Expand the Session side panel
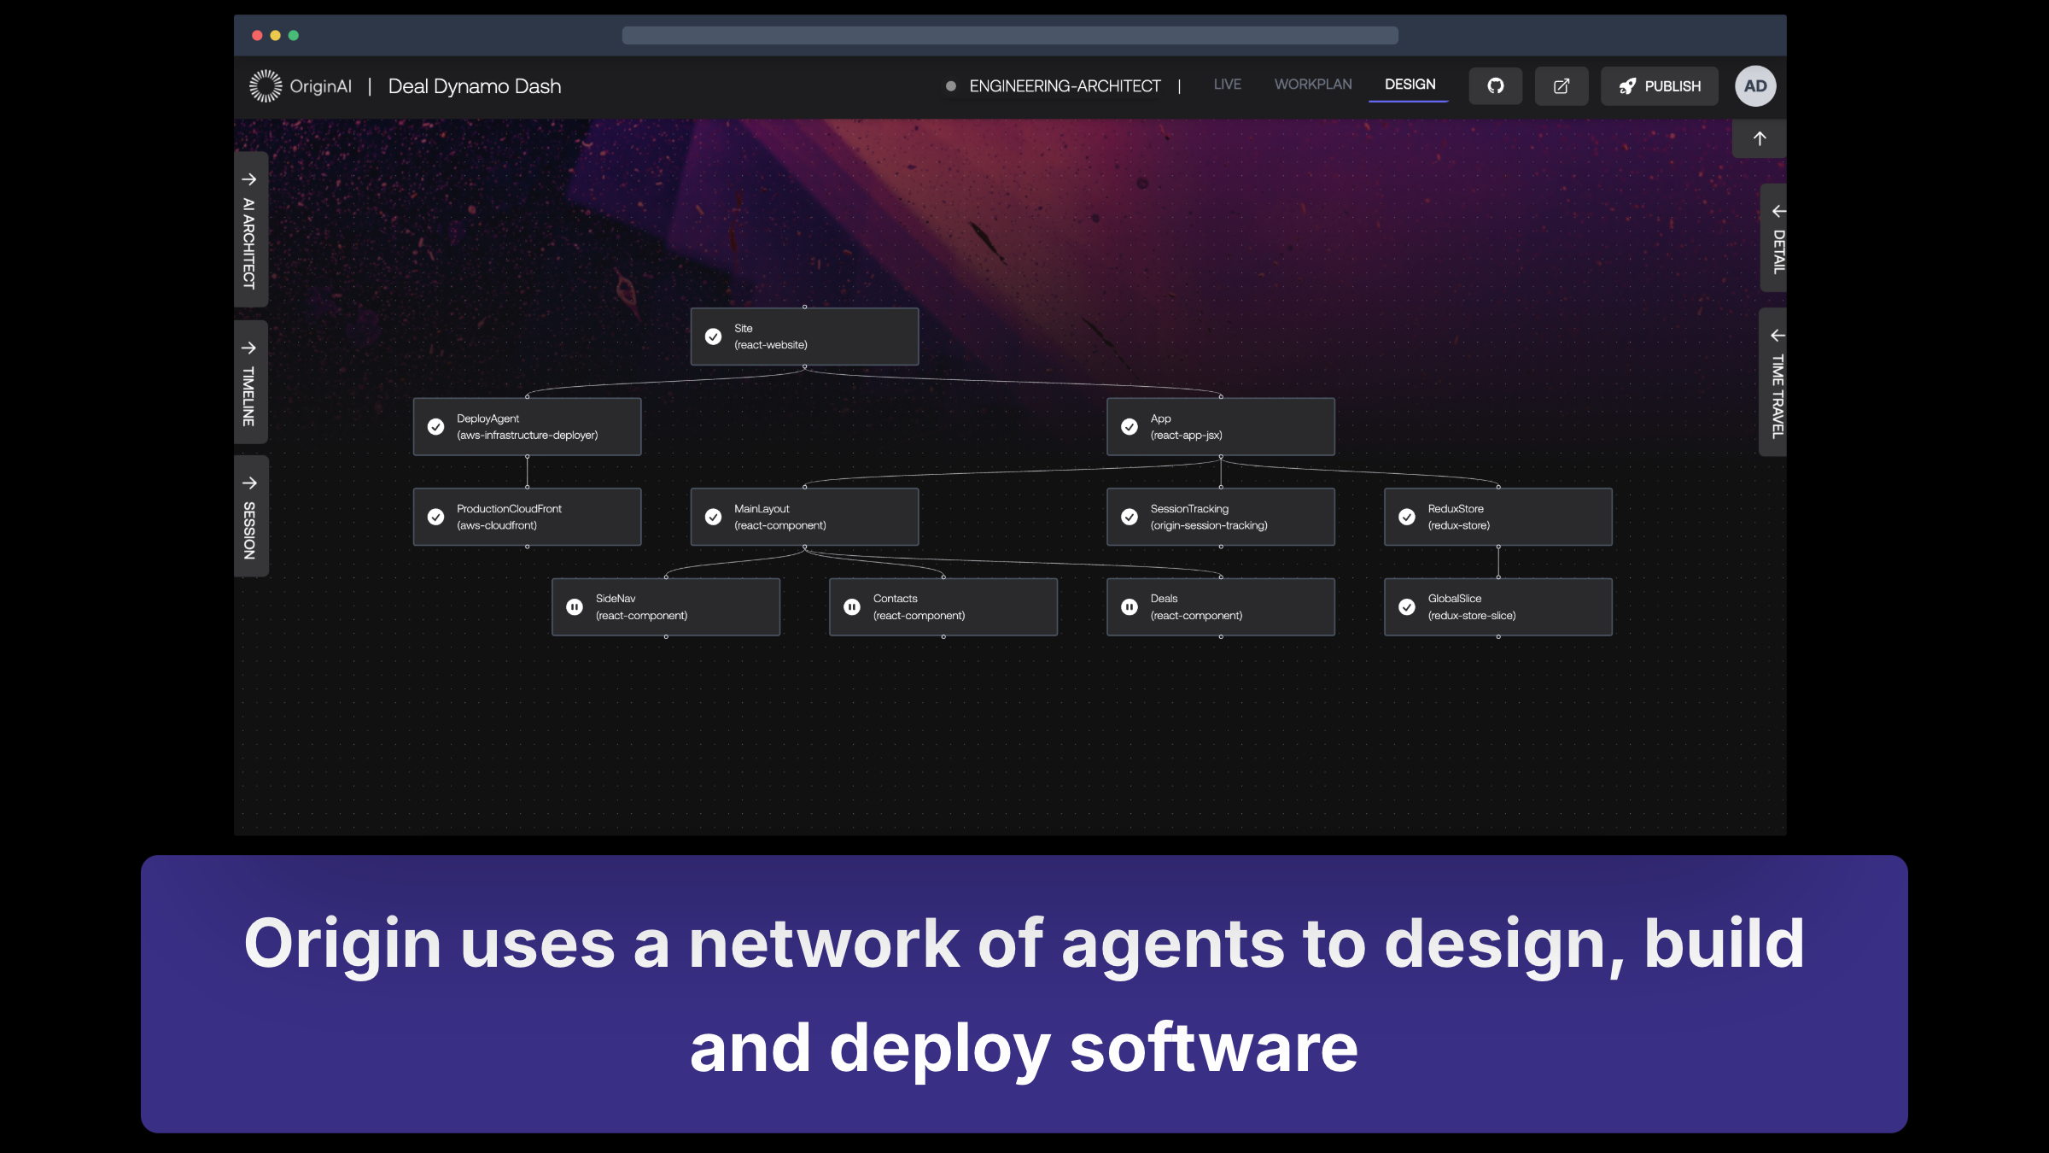The height and width of the screenshot is (1153, 2049). pos(250,517)
